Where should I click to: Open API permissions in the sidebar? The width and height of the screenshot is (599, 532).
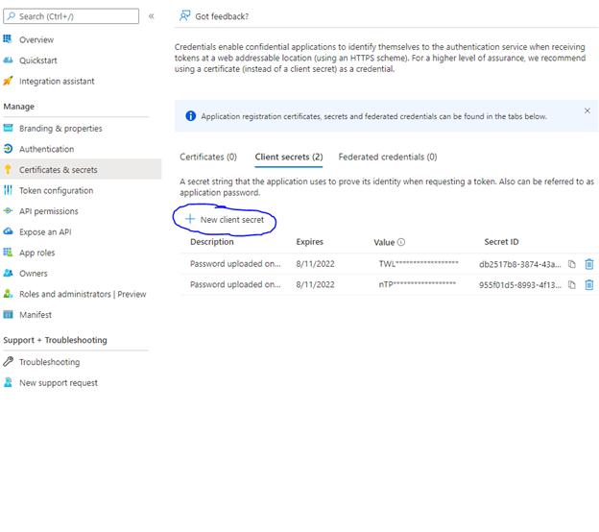pos(48,211)
